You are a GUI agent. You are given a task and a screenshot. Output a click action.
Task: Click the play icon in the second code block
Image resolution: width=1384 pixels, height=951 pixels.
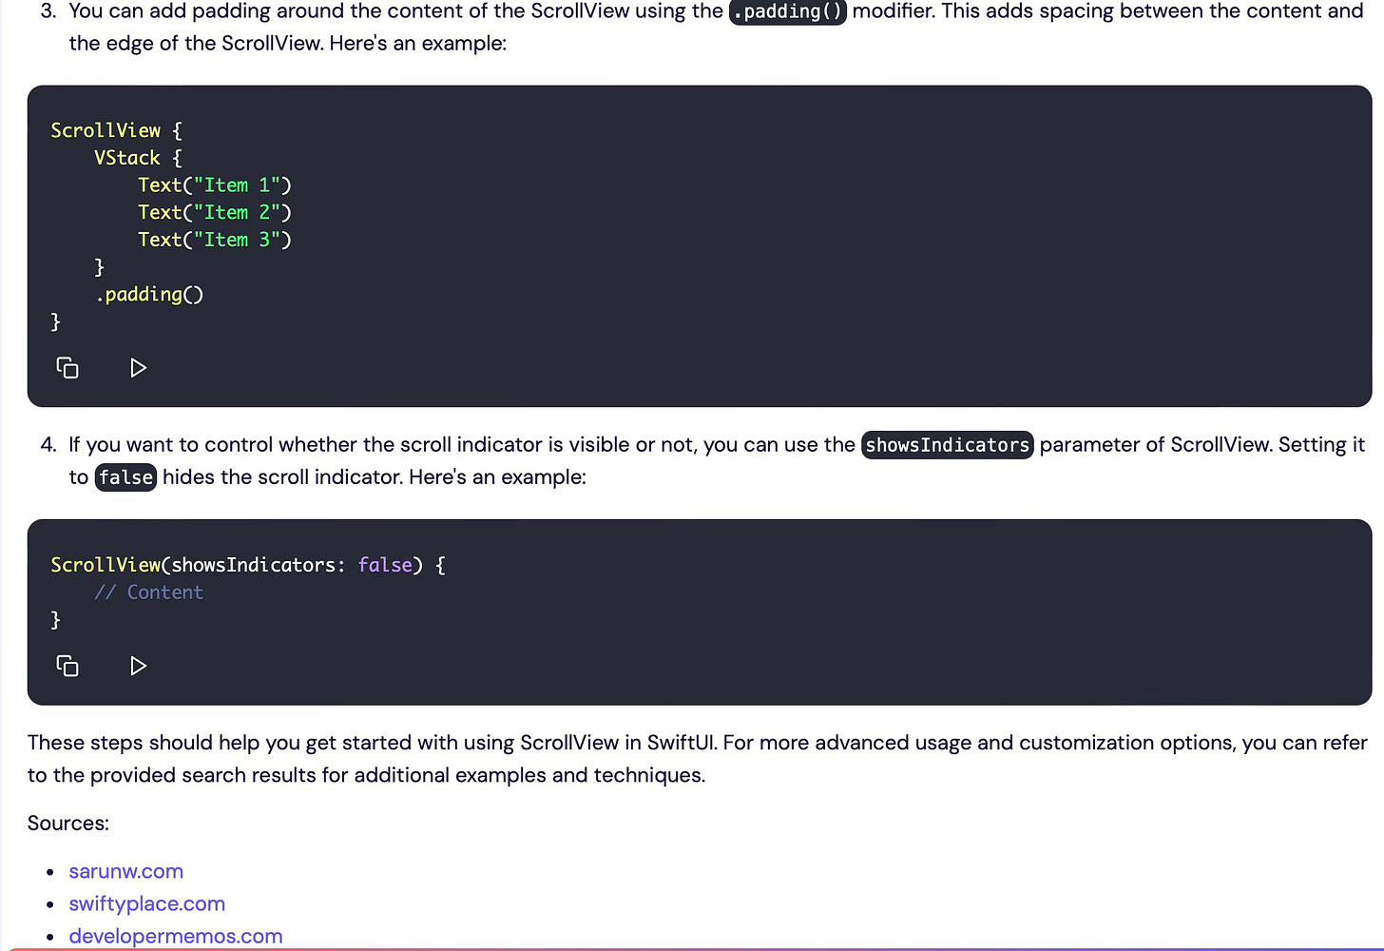(x=138, y=666)
